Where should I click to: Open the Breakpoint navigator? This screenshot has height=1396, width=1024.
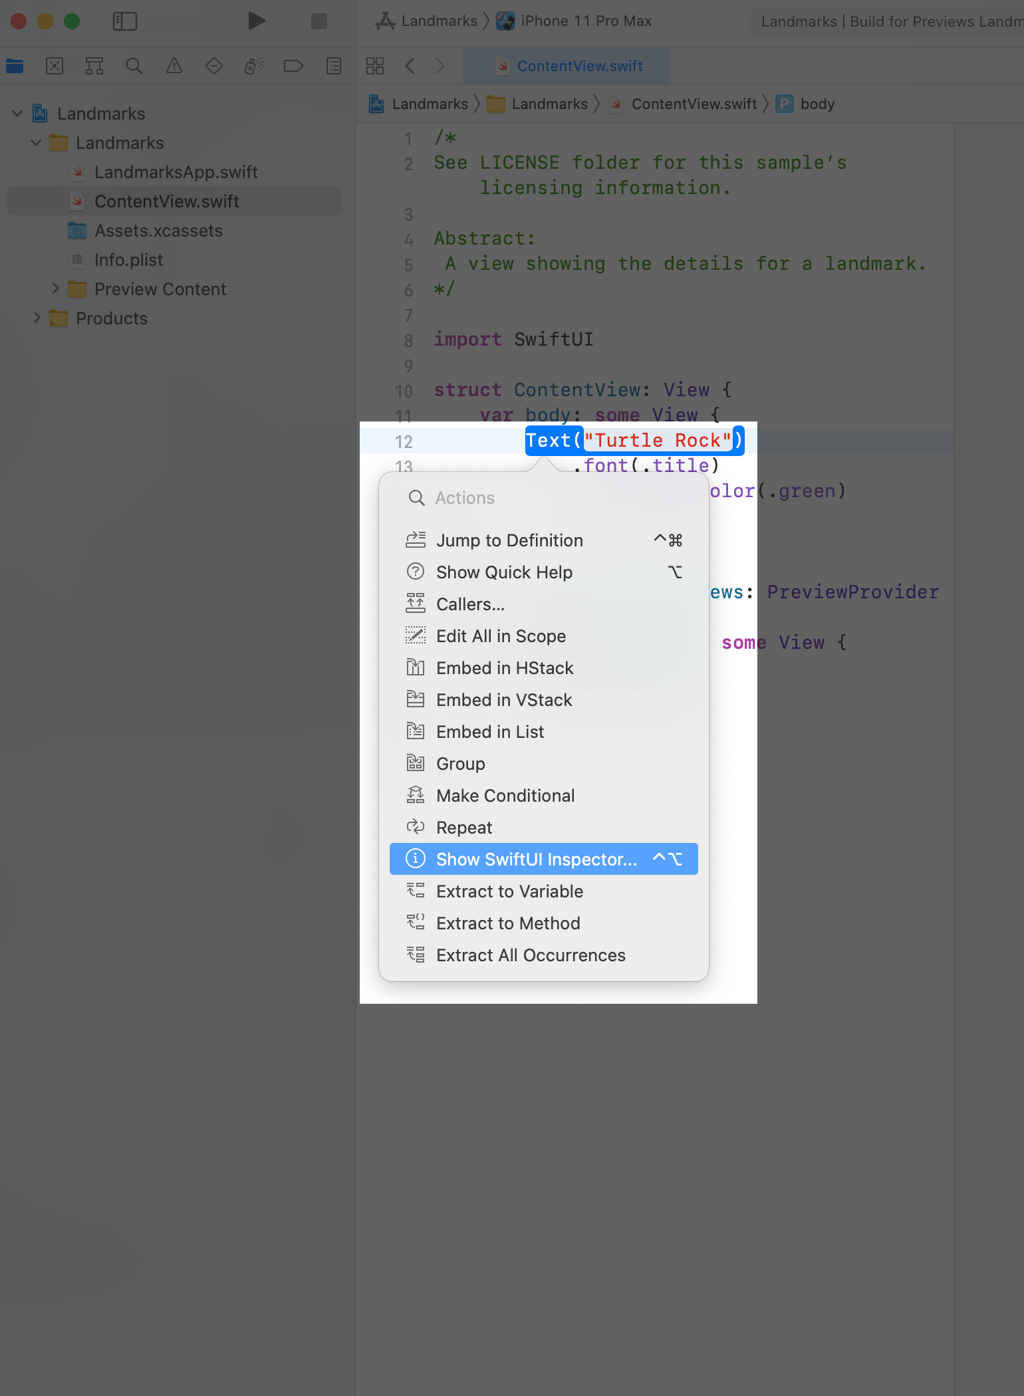(x=293, y=66)
